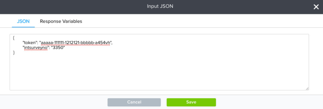323x109 pixels.
Task: Click the closing curly brace of the JSON
Action: pyautogui.click(x=14, y=53)
